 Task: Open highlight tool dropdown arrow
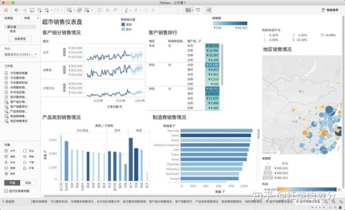point(131,10)
